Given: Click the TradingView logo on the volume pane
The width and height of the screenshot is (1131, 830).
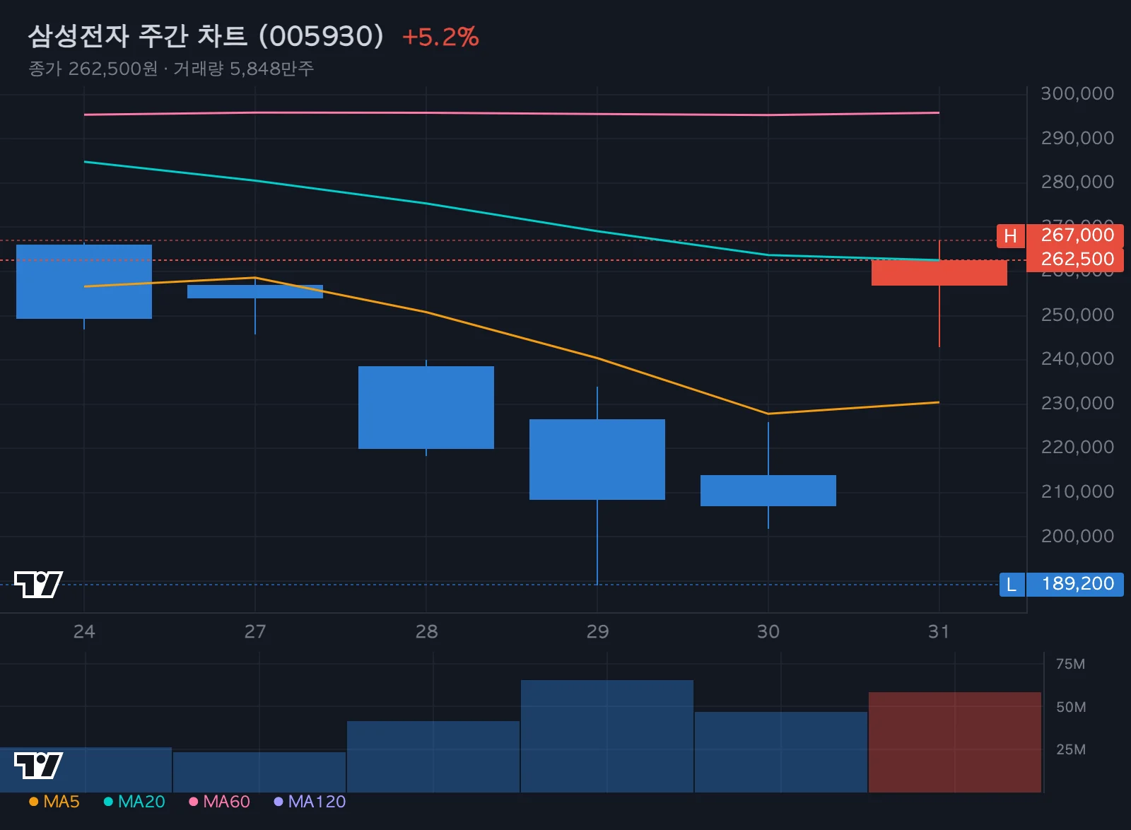Looking at the screenshot, I should [38, 765].
